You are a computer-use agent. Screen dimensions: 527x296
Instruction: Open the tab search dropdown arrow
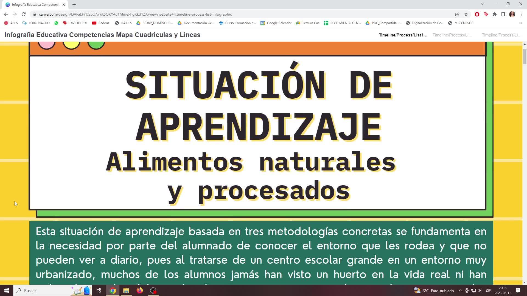coord(483,4)
